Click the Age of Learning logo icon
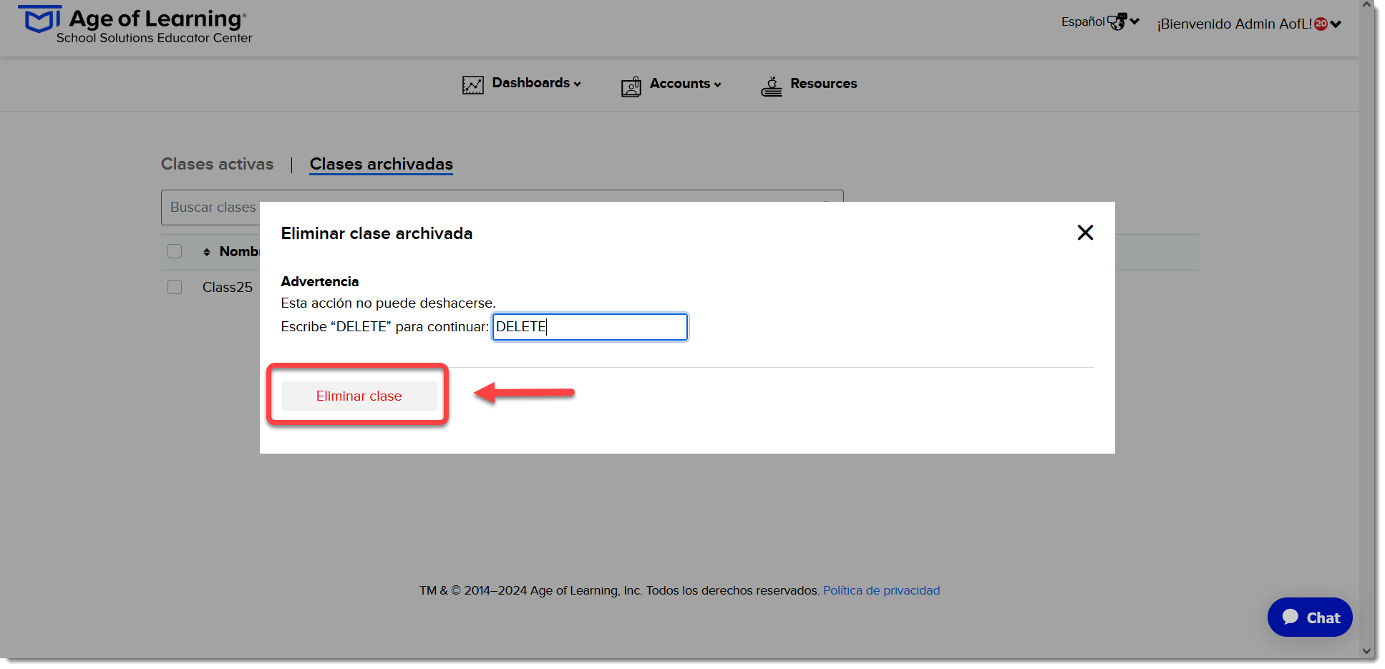This screenshot has height=669, width=1385. coord(39,19)
